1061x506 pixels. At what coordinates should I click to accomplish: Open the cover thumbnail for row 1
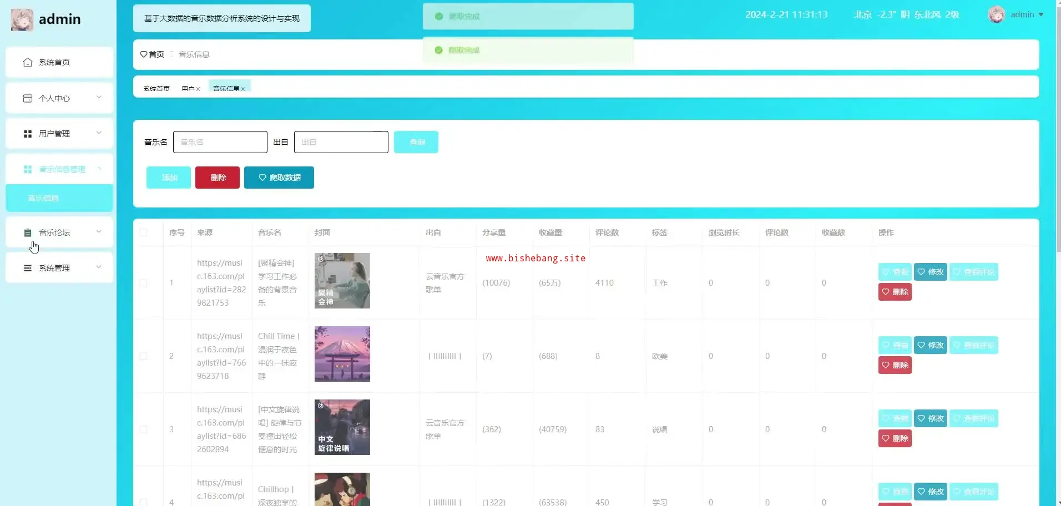click(342, 281)
